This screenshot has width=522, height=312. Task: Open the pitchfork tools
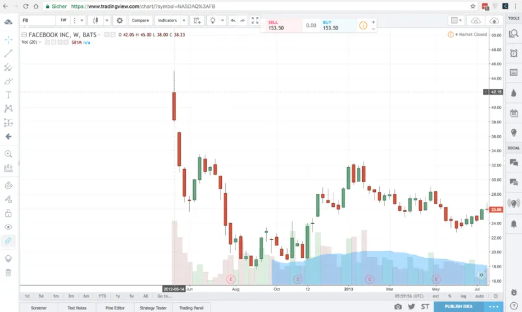point(8,68)
